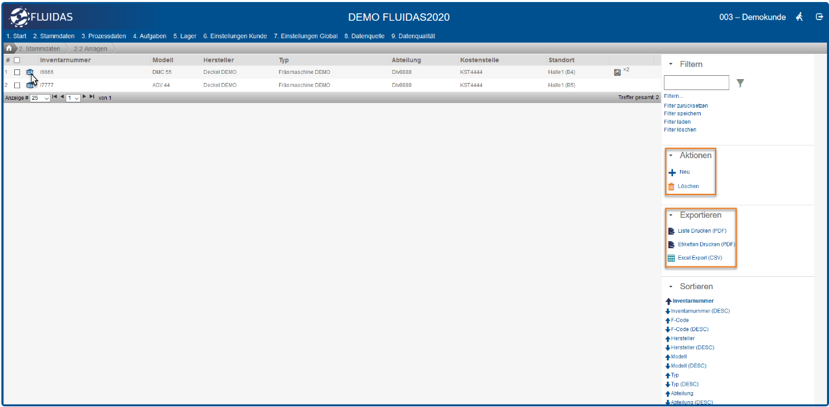Click the plus icon for Neu
829x407 pixels.
pos(672,172)
